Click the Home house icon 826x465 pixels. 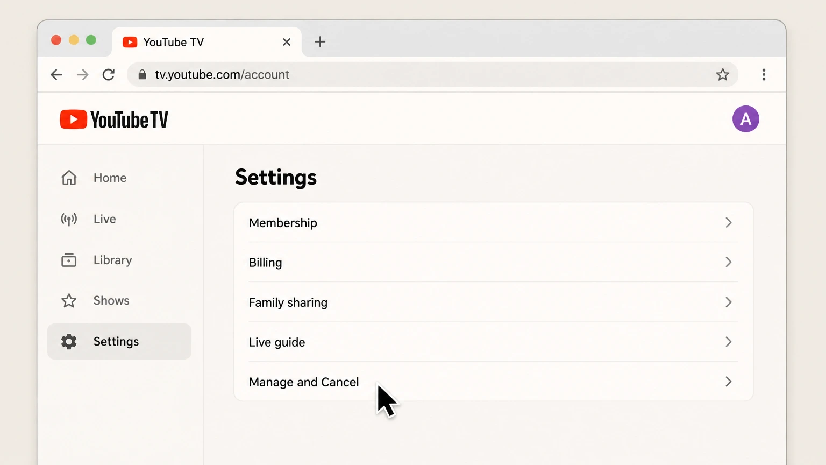[69, 178]
